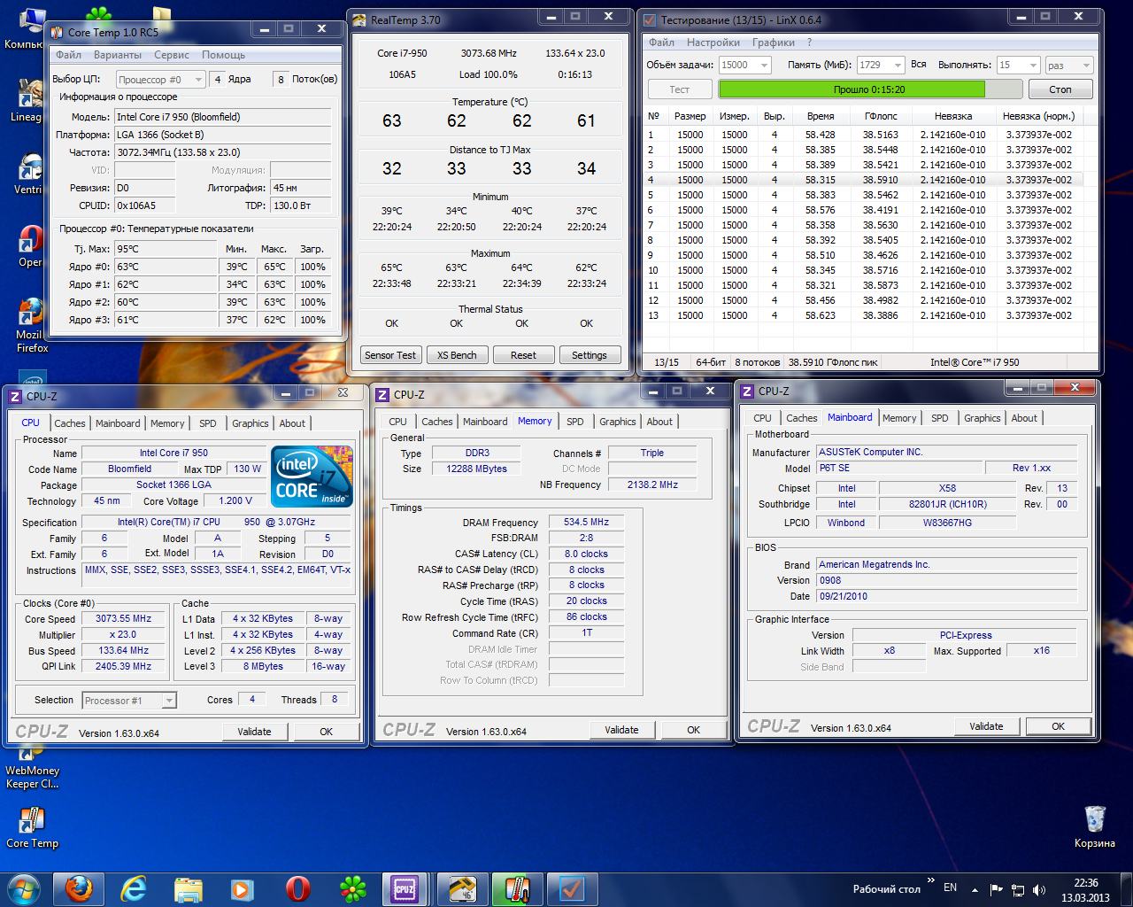The image size is (1133, 907).
Task: Switch to LinX checkmark taskbar icon
Action: point(572,888)
